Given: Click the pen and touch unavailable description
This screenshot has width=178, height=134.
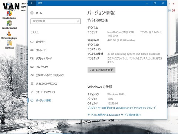Looking at the screenshot, I should tap(135, 60).
